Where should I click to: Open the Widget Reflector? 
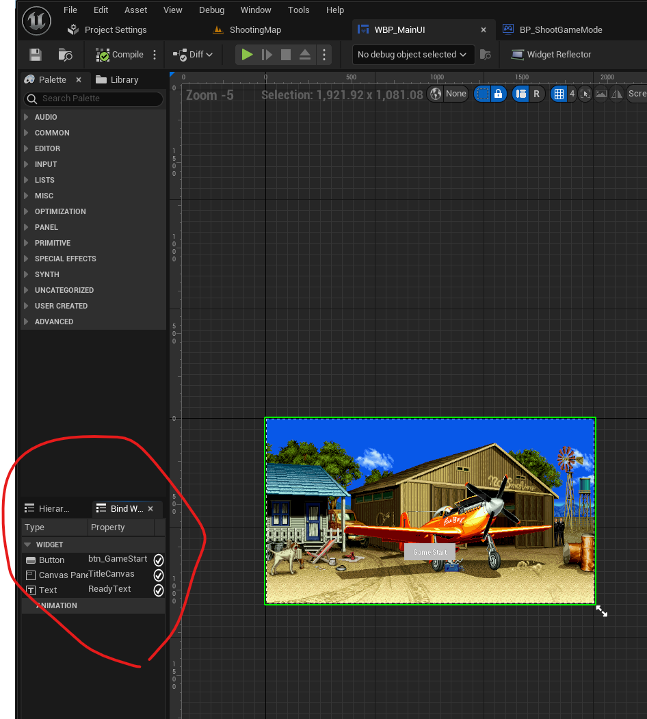point(551,55)
